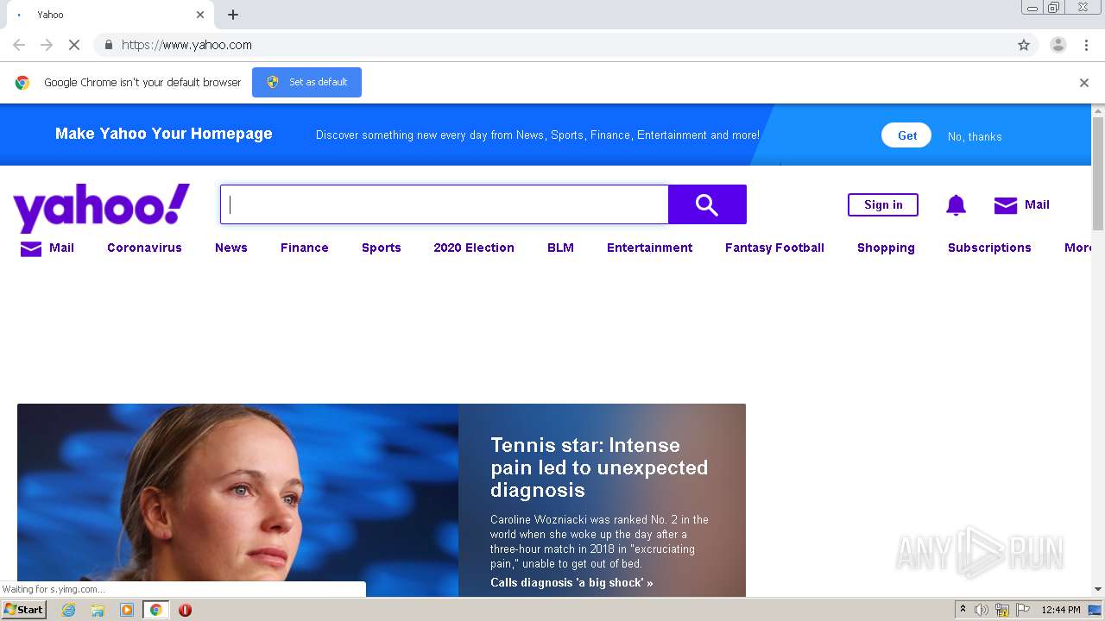This screenshot has width=1105, height=621.
Task: Open the Windows Start menu
Action: tap(23, 610)
